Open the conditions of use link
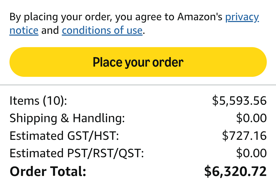Screen dimensions: 276x189 pos(102,30)
